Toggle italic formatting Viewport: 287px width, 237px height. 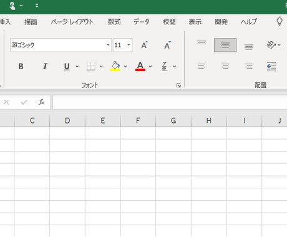tap(45, 66)
